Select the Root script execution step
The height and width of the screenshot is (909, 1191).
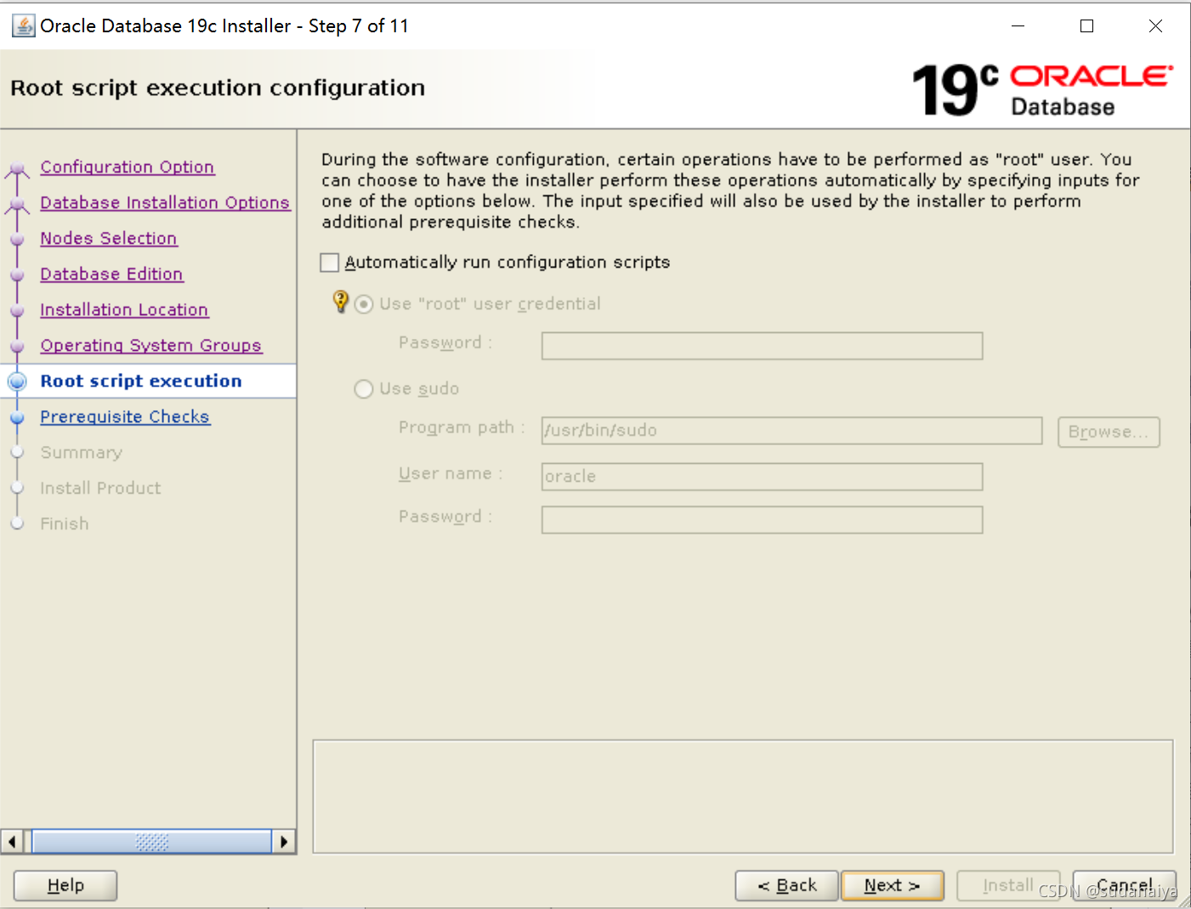[141, 381]
